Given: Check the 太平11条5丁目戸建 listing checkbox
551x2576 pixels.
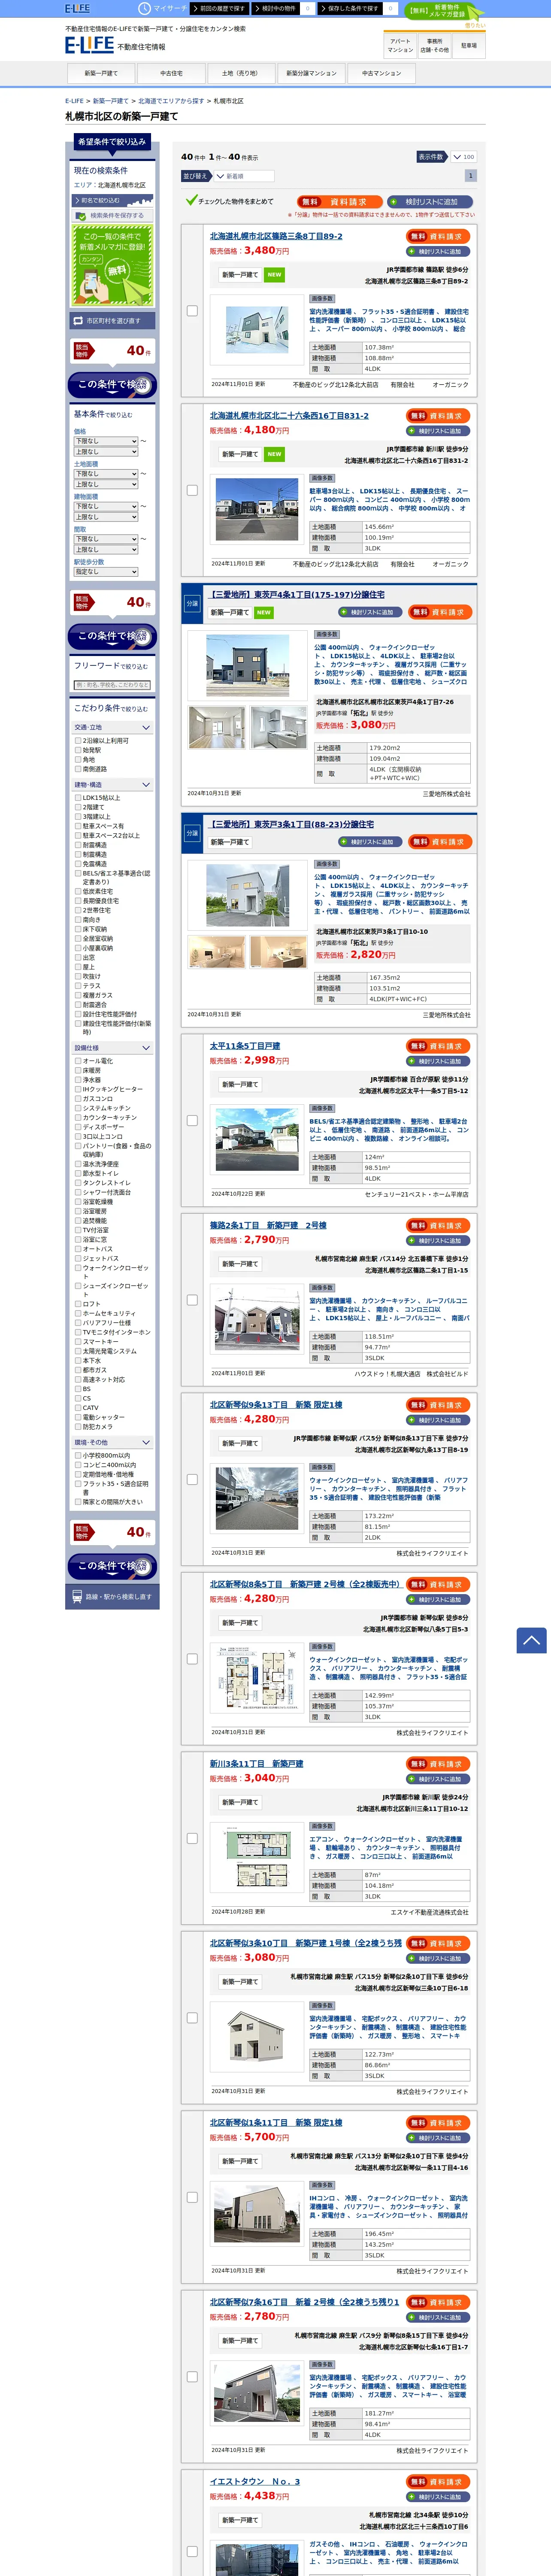Looking at the screenshot, I should [192, 1120].
